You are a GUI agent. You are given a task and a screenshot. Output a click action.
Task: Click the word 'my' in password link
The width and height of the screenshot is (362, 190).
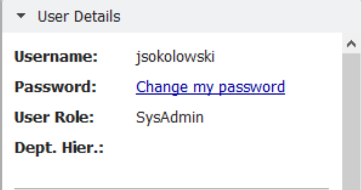tap(203, 88)
